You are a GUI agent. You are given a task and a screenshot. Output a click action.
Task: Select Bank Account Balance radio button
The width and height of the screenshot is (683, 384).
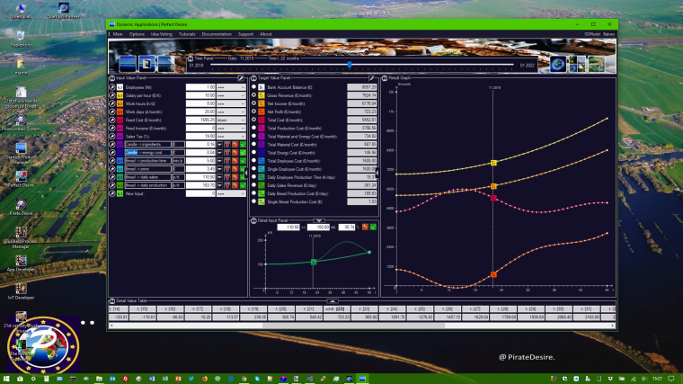253,86
